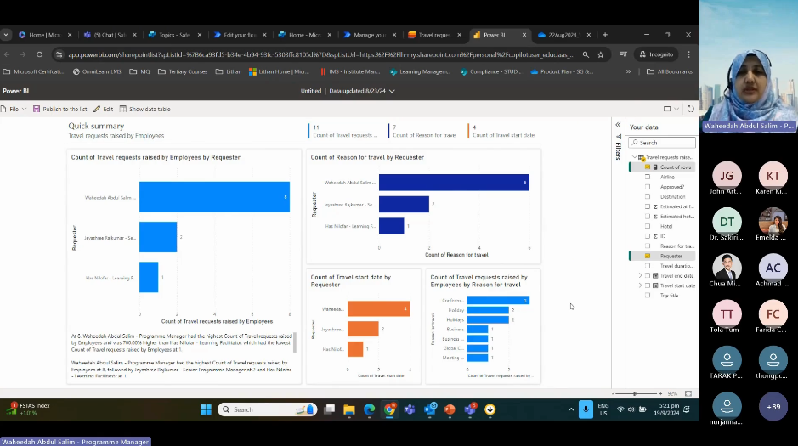This screenshot has width=798, height=446.
Task: Open the Filters pane
Action: point(618,150)
